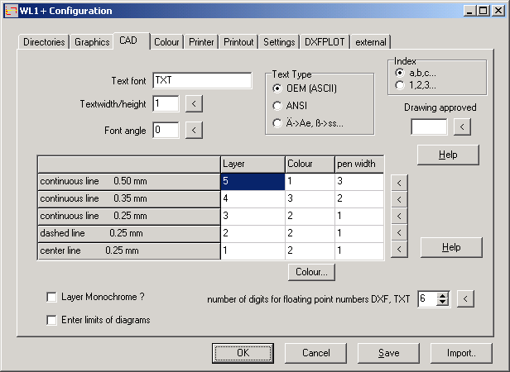Check Enter limits of diagrams
This screenshot has height=372, width=510.
pyautogui.click(x=52, y=319)
